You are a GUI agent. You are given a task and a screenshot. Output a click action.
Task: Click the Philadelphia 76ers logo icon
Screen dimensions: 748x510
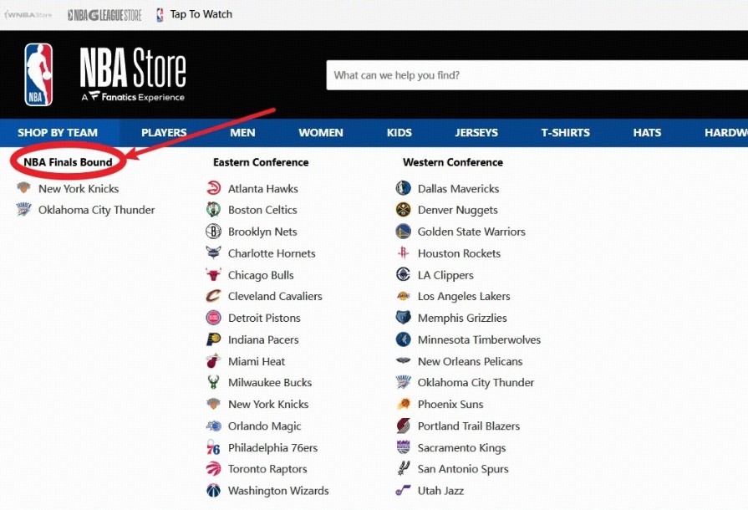(x=213, y=447)
